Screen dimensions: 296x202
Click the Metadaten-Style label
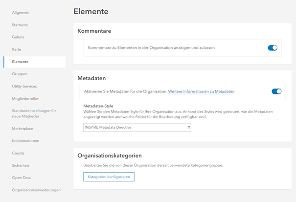click(98, 106)
